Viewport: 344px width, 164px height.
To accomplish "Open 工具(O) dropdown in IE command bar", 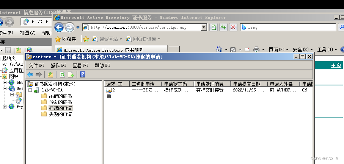I will click(x=327, y=50).
